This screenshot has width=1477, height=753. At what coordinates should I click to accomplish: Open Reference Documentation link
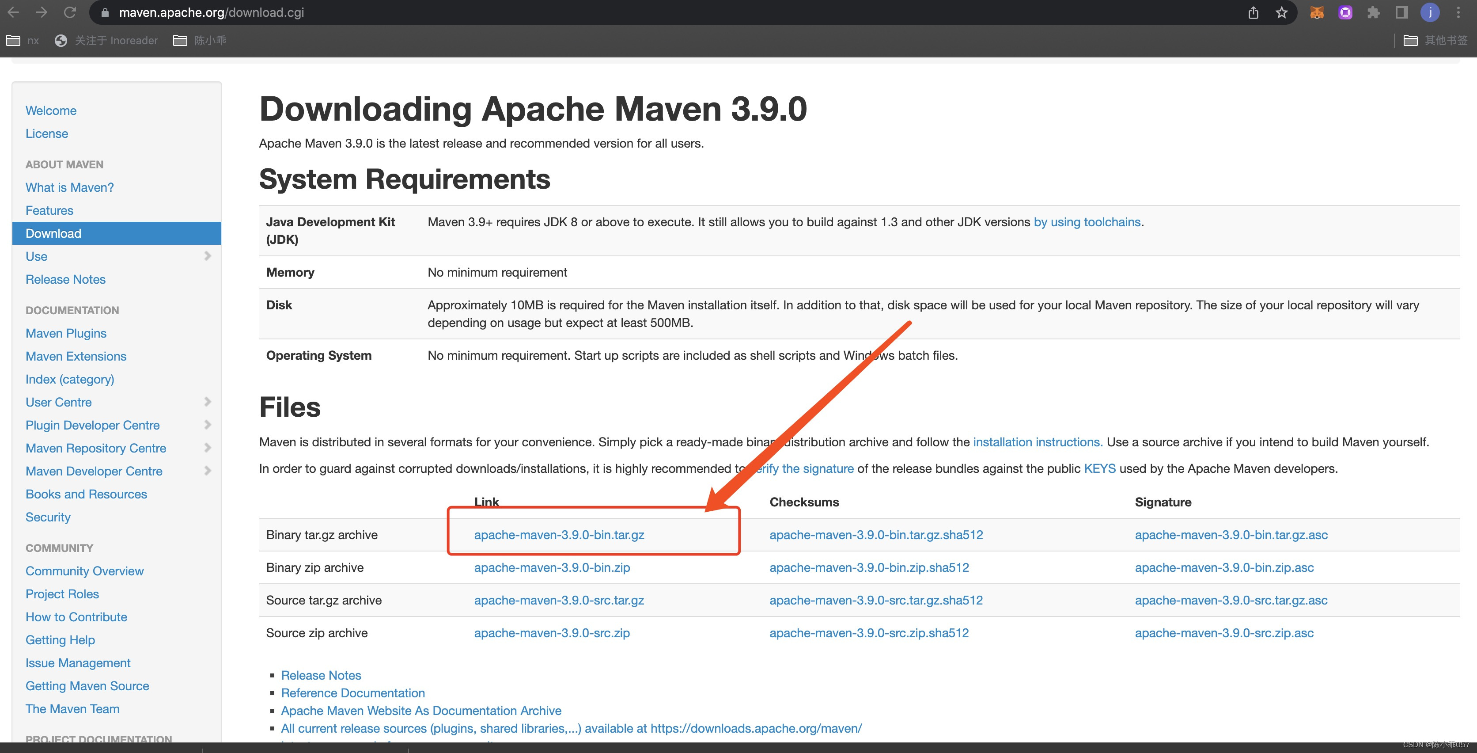pos(353,693)
